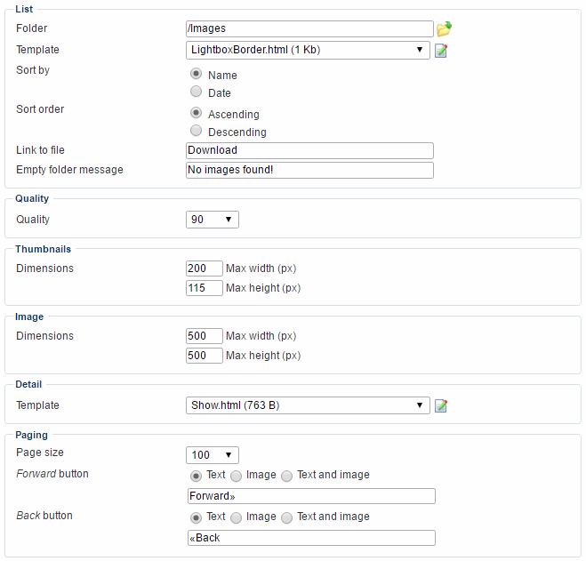This screenshot has height=561, width=586.
Task: Edit the Show.html detail template icon
Action: 441,405
